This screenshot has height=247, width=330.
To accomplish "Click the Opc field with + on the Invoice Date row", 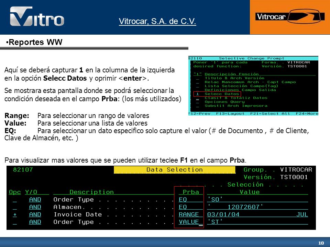I will point(15,215).
